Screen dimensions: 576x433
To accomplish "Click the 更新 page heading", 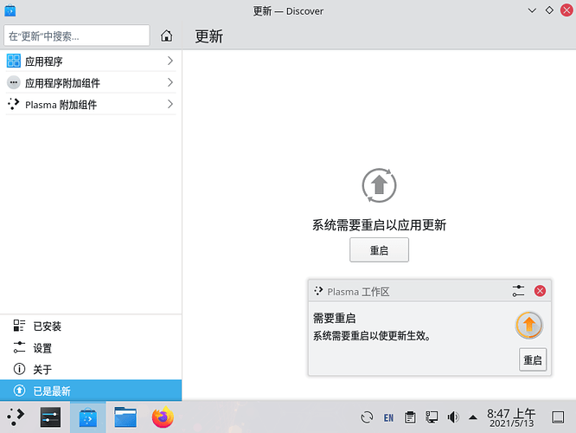I will tap(208, 36).
